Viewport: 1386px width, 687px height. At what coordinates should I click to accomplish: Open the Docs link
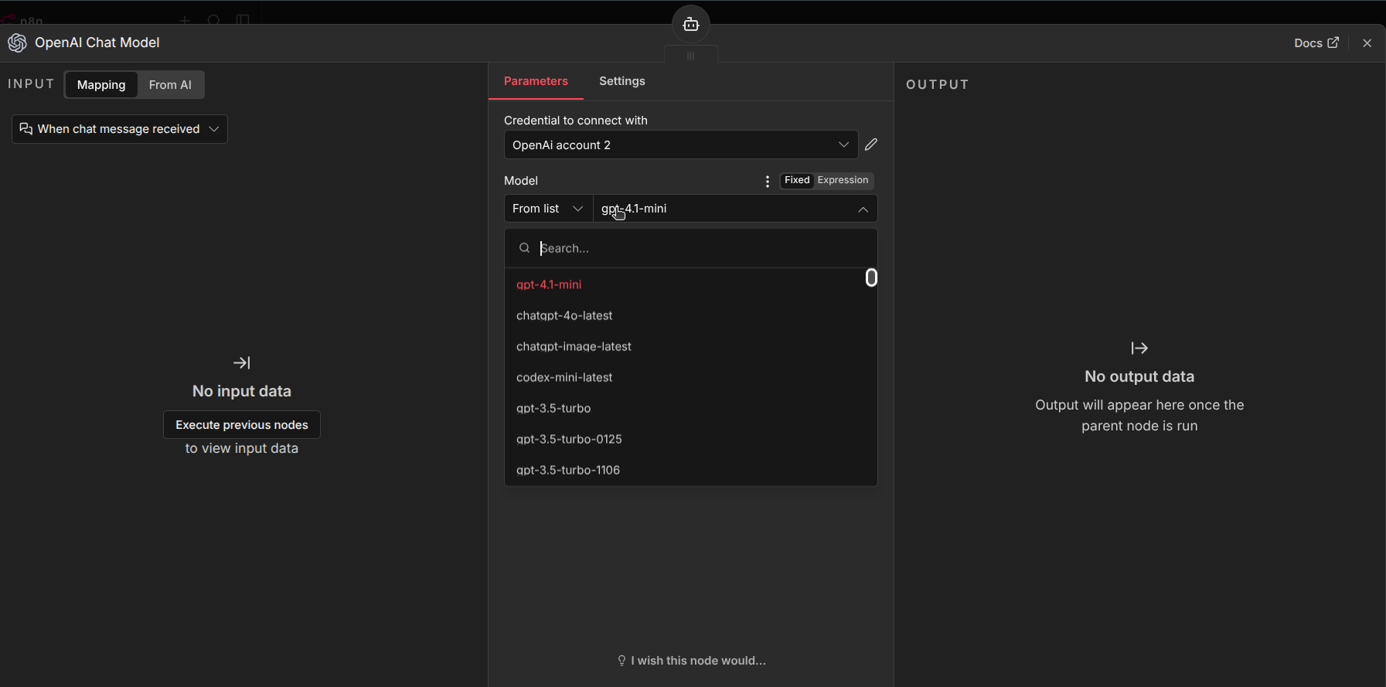point(1316,43)
